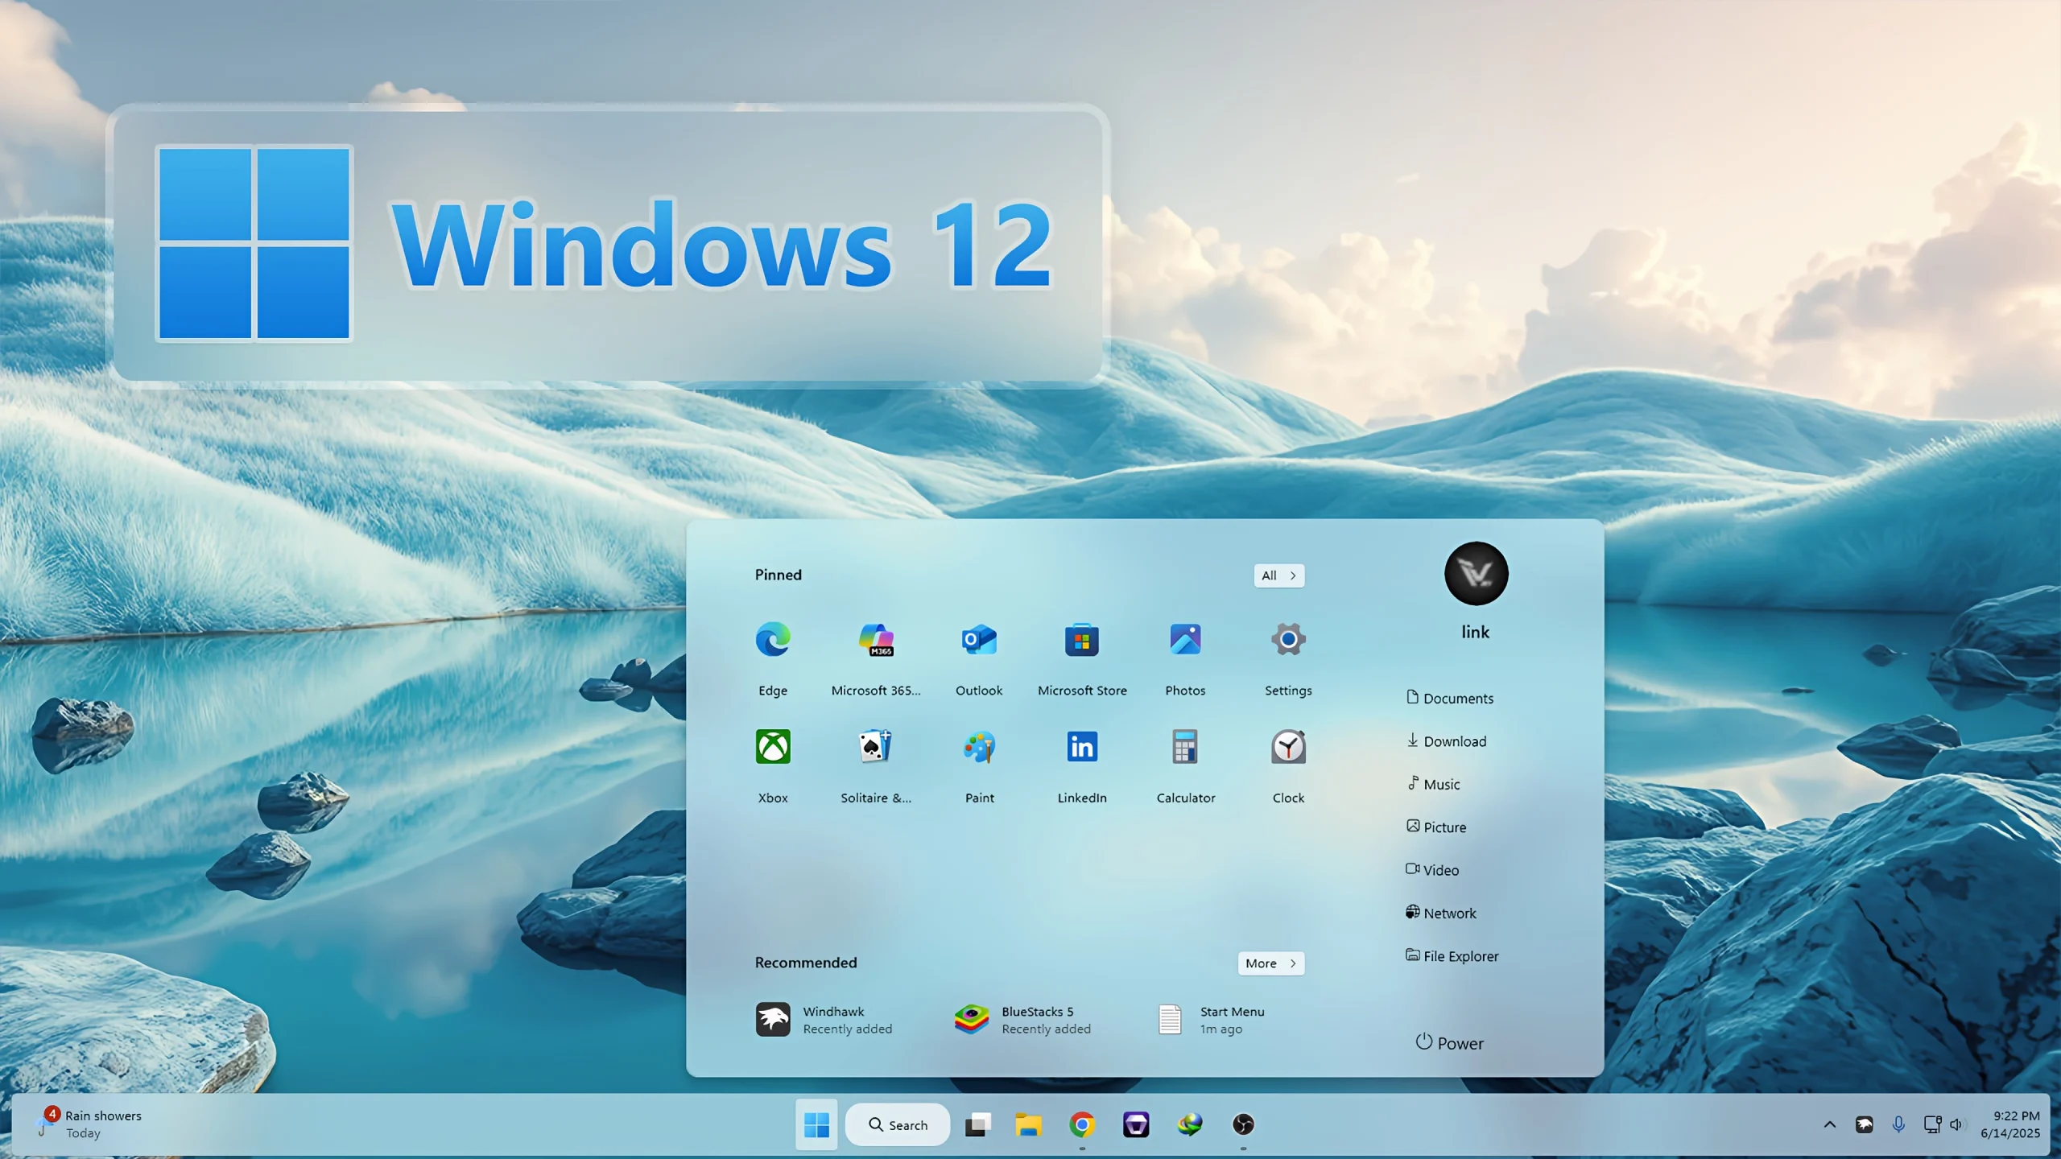Click the user profile avatar
Screen dimensions: 2061x1159
tap(1476, 574)
